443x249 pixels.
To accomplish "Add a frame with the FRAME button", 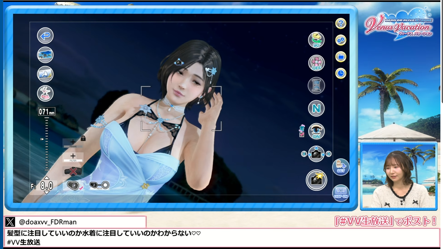I will point(73,143).
